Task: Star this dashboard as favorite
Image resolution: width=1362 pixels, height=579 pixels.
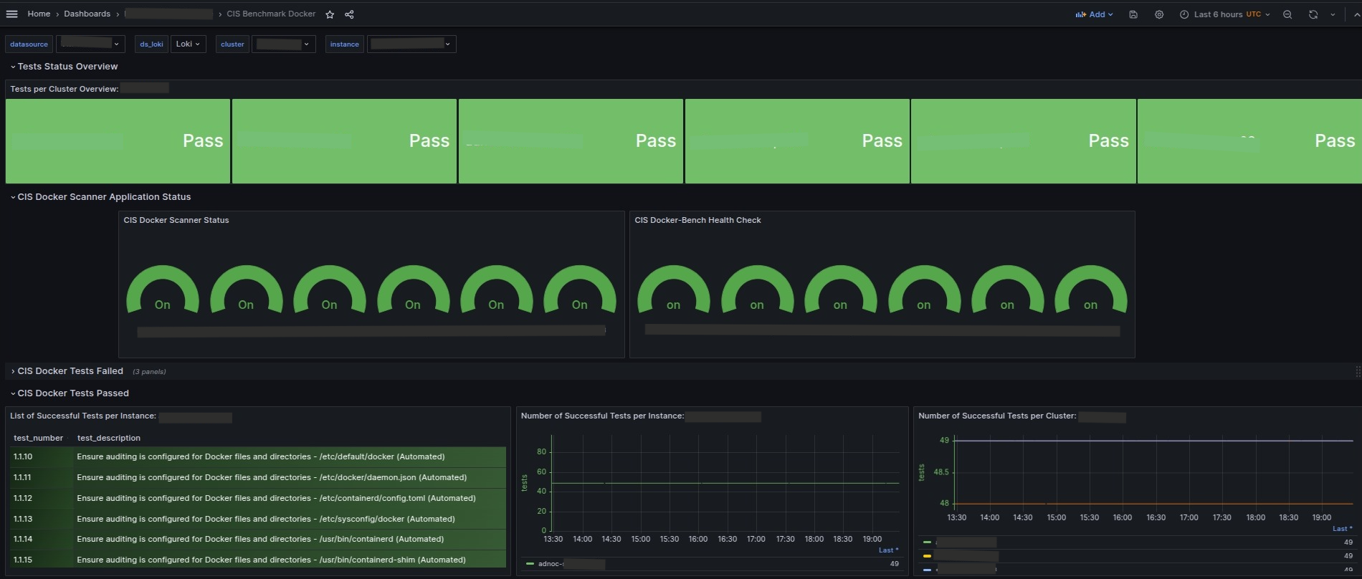Action: click(330, 14)
